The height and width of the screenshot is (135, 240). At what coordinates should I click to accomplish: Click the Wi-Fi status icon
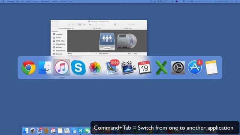click(x=183, y=1)
